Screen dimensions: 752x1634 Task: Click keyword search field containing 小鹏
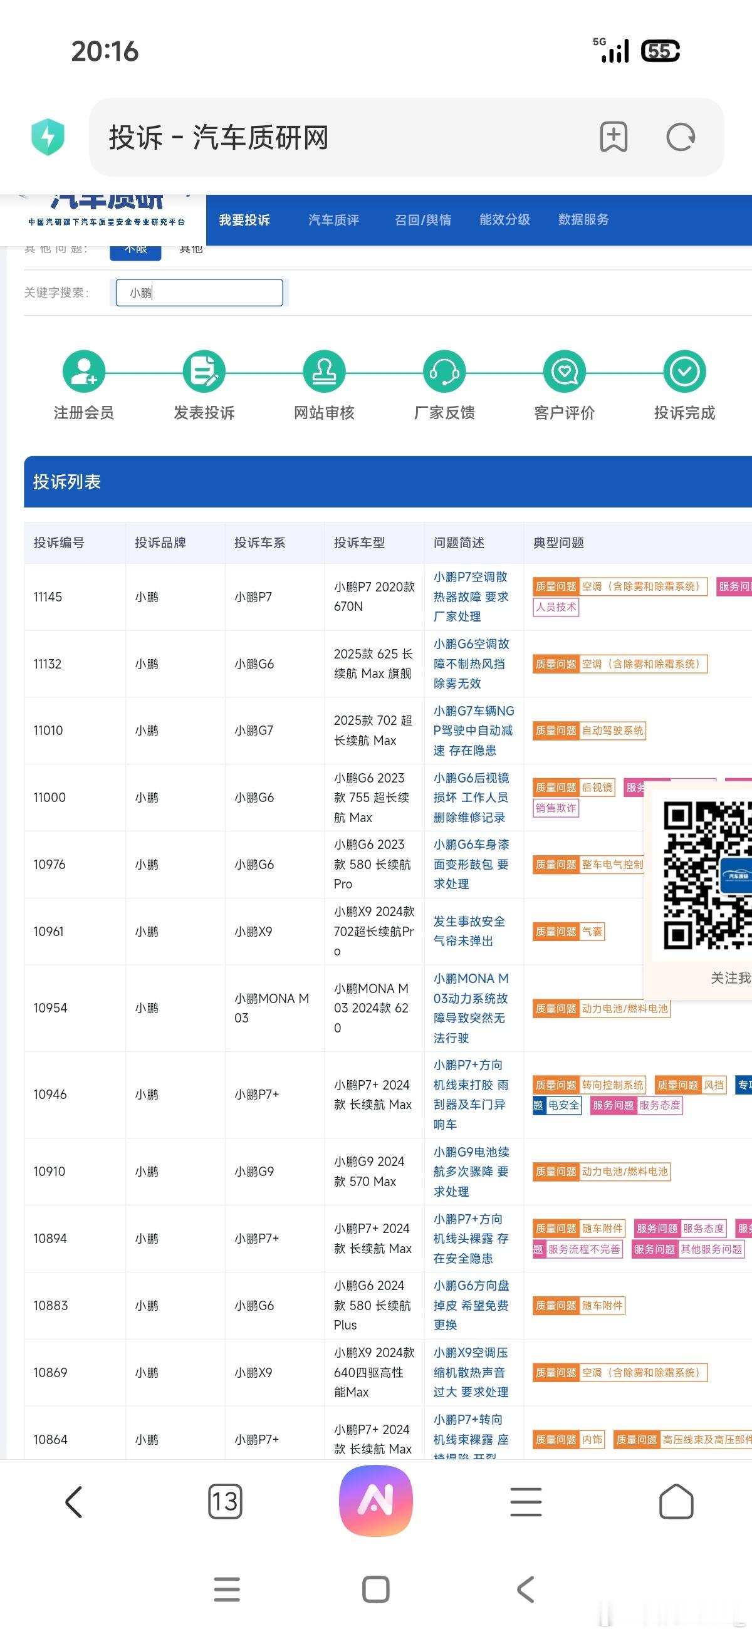click(x=199, y=293)
